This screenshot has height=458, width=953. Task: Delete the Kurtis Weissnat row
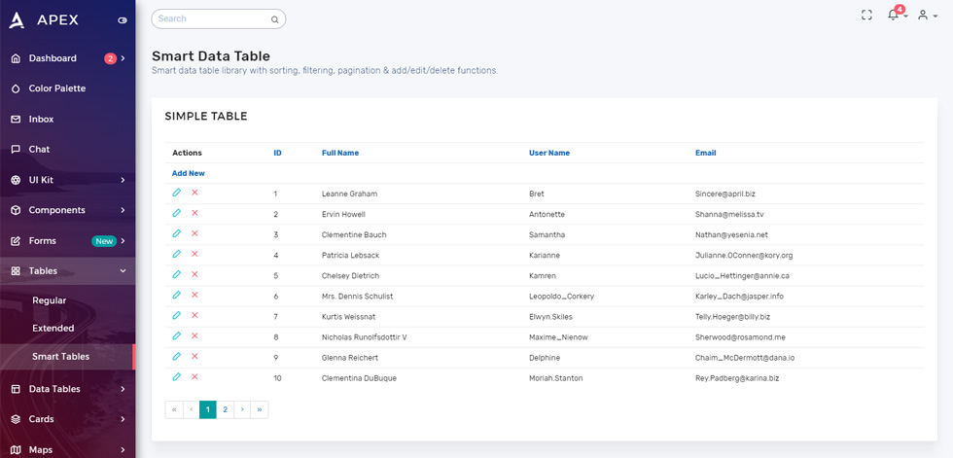click(194, 315)
